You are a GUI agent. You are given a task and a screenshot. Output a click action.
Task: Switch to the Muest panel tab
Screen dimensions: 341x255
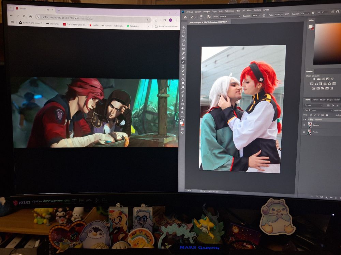point(323,100)
